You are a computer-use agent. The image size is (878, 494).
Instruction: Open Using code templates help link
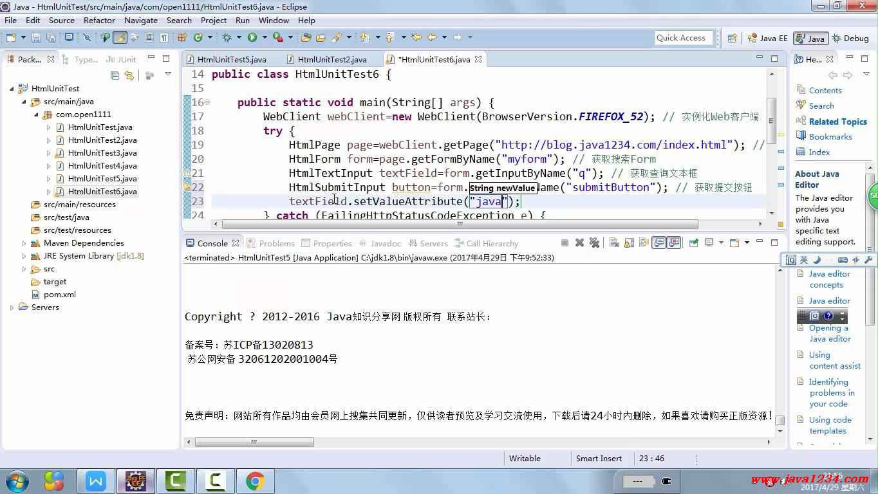coord(830,425)
